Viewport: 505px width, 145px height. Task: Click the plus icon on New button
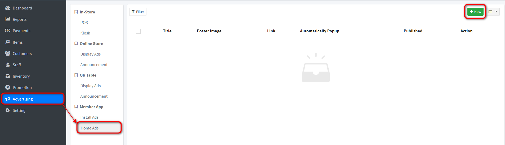(x=471, y=12)
